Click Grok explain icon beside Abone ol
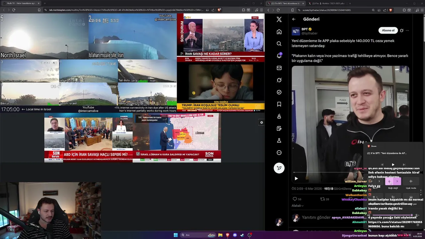425x239 pixels. point(401,31)
